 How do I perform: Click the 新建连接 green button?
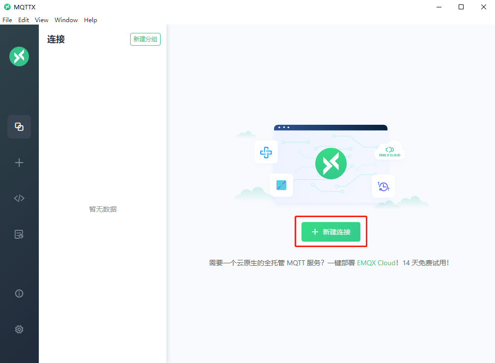[331, 232]
